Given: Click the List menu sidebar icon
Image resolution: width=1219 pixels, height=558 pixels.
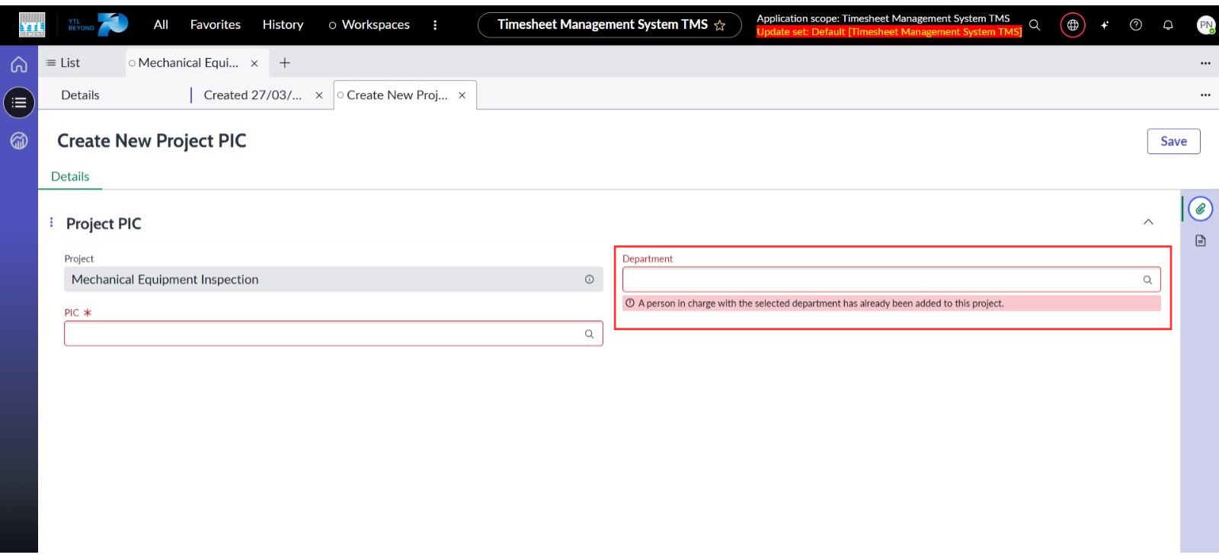Looking at the screenshot, I should [x=19, y=102].
